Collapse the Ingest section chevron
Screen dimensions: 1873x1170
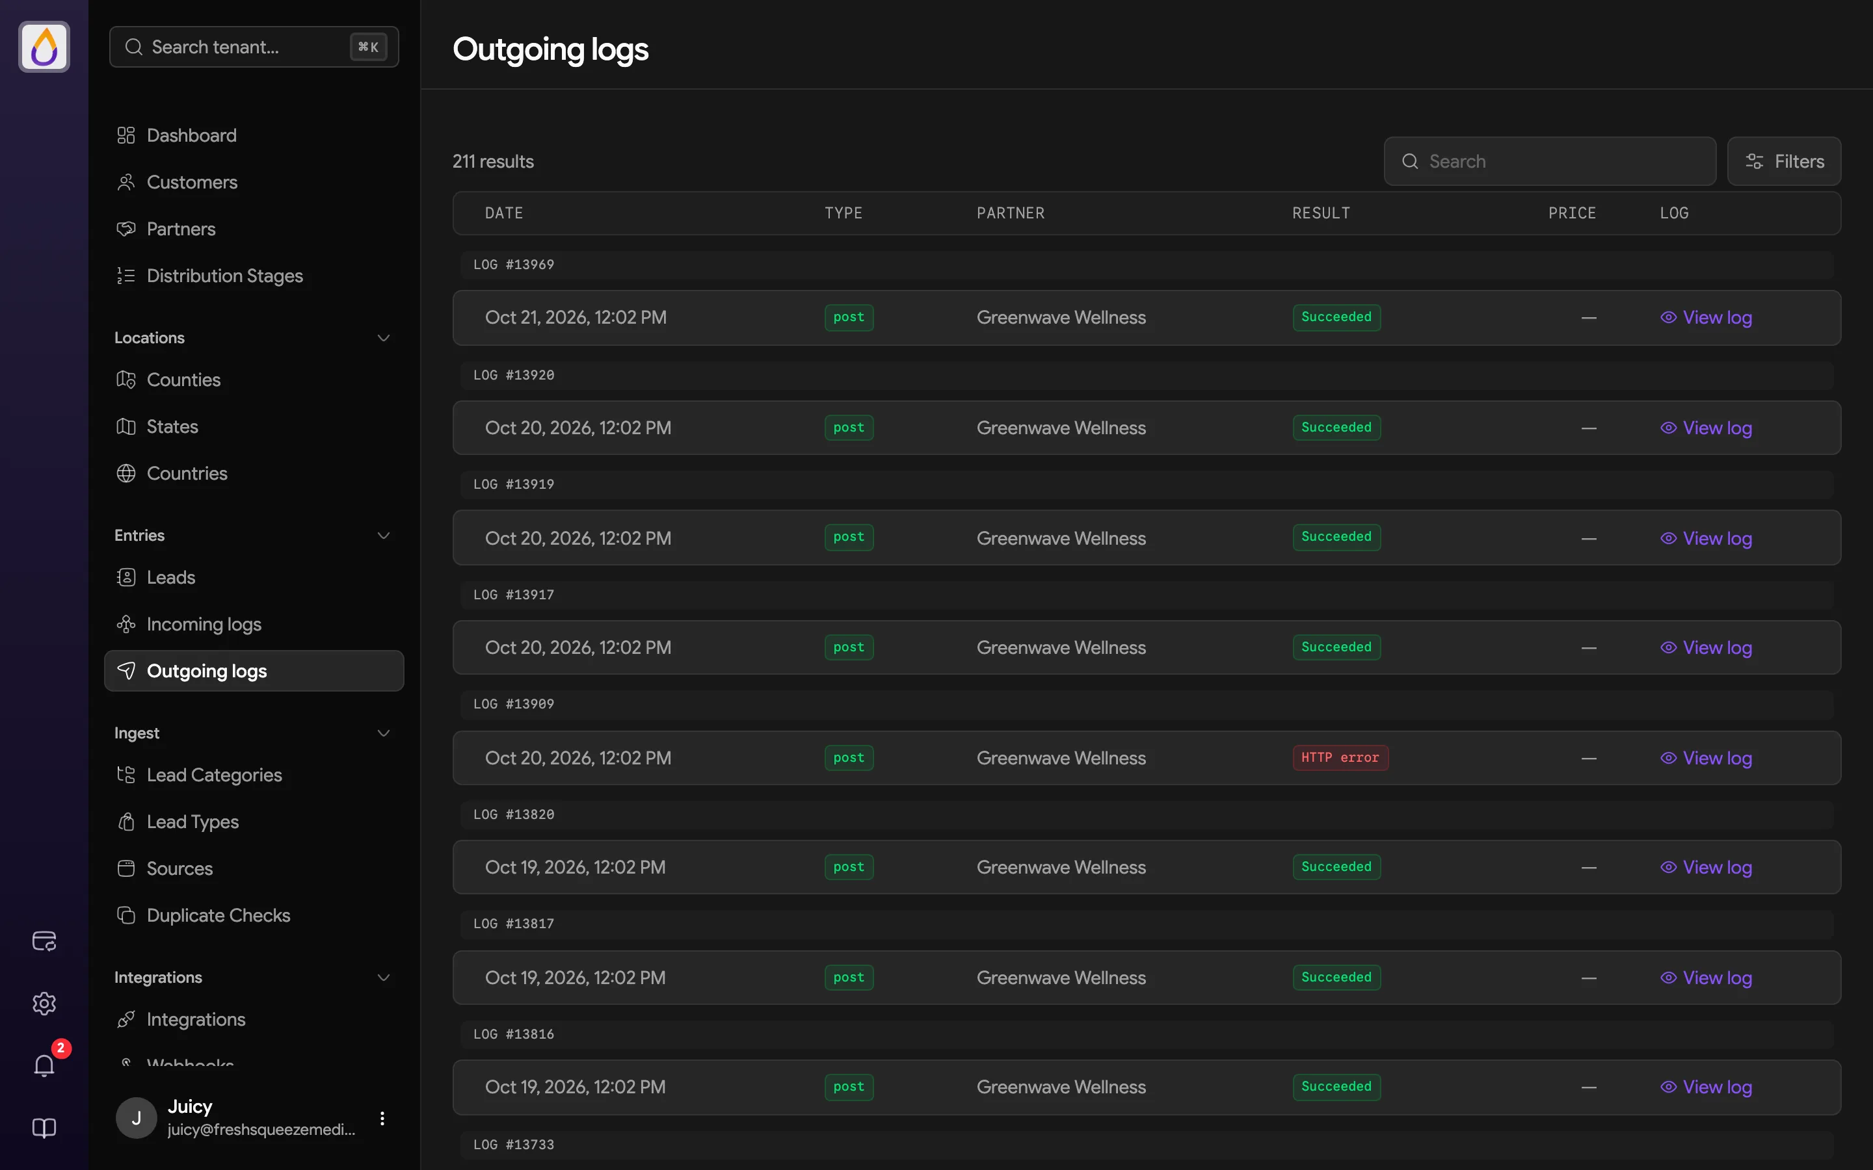[x=383, y=733]
